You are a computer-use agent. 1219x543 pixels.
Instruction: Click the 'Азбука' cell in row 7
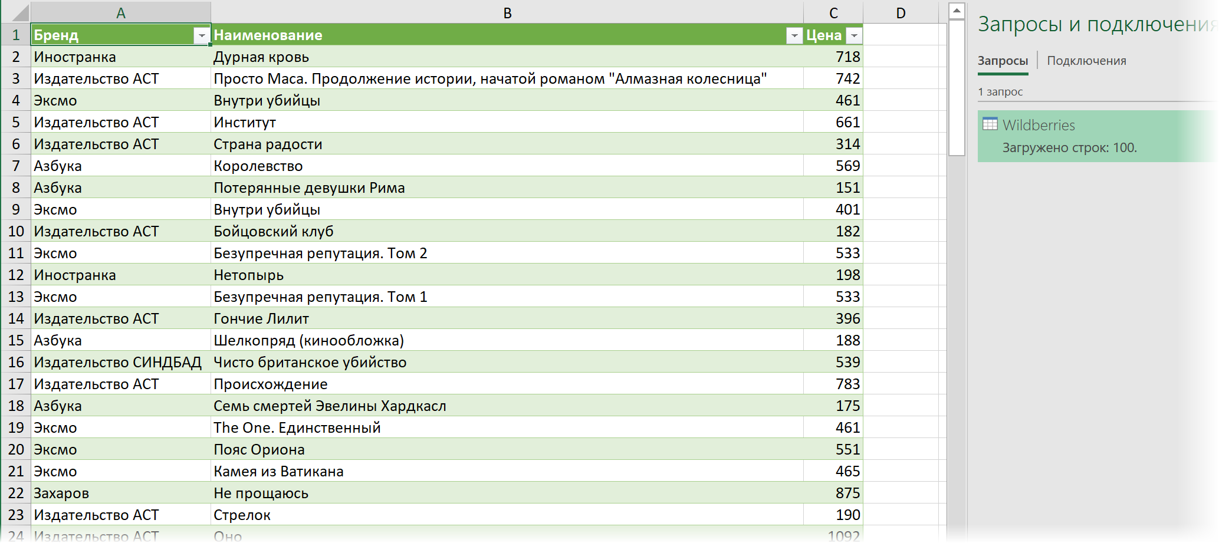point(121,166)
